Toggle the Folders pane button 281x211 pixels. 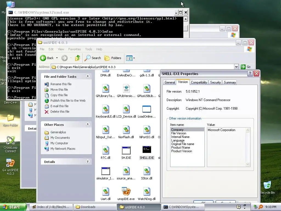point(113,58)
